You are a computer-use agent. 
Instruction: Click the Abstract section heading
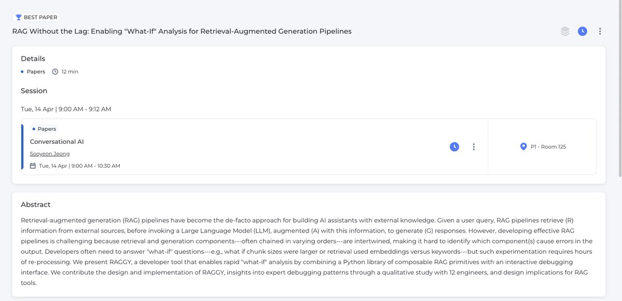[36, 204]
